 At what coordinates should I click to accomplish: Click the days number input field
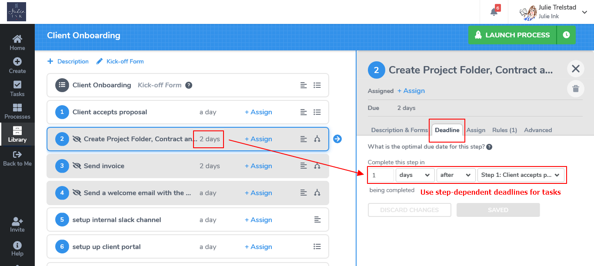(x=381, y=175)
